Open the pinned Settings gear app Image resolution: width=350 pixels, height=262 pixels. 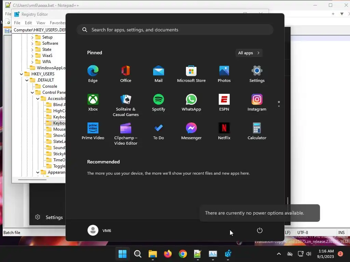click(x=257, y=74)
